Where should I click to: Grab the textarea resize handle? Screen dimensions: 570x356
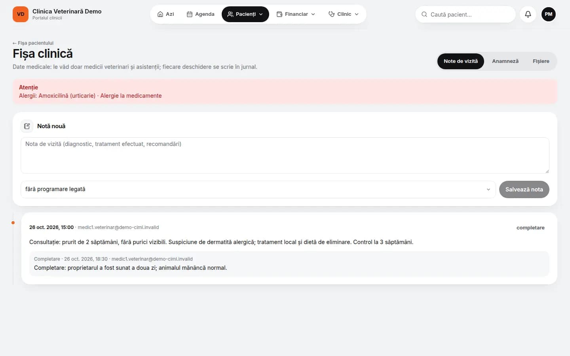[x=547, y=171]
